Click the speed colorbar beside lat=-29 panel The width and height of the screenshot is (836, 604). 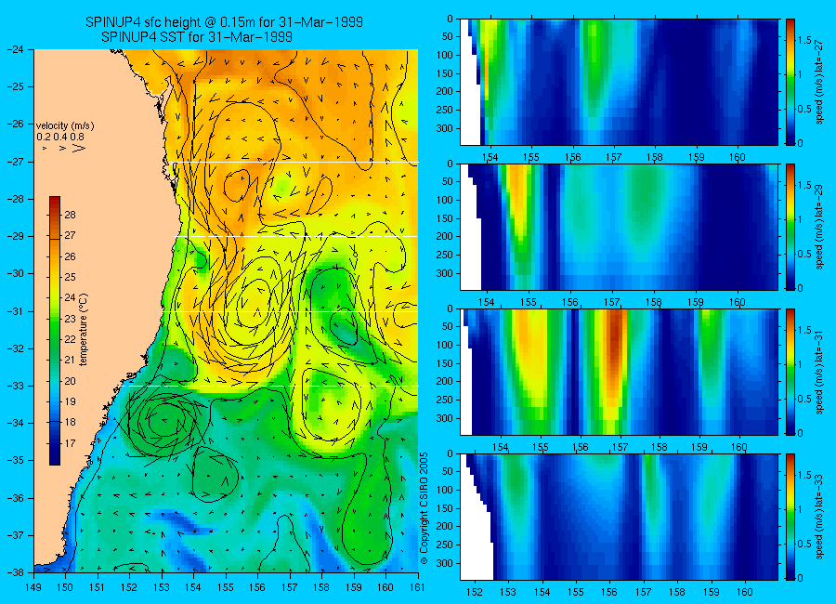pyautogui.click(x=790, y=228)
